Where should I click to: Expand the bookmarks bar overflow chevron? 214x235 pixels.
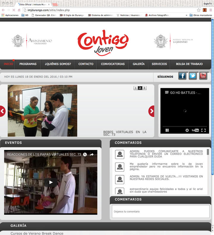click(x=186, y=15)
